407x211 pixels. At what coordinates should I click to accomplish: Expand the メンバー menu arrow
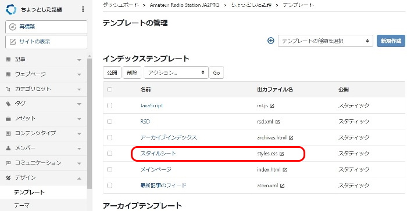click(x=79, y=149)
